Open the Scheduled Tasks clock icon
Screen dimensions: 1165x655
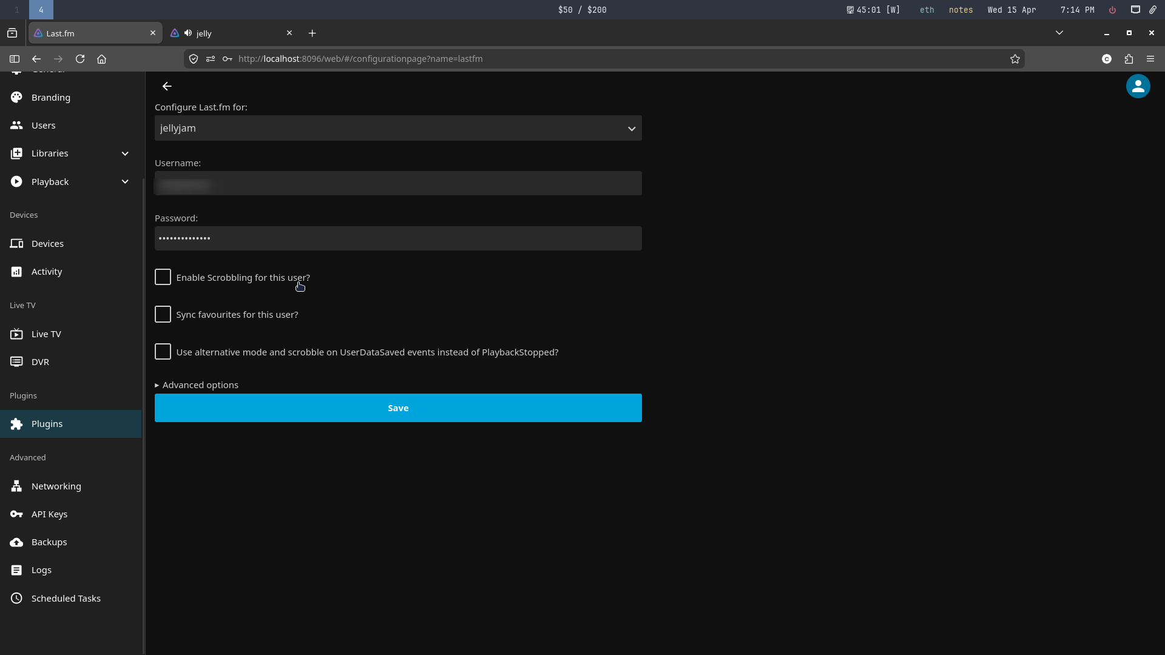(16, 598)
